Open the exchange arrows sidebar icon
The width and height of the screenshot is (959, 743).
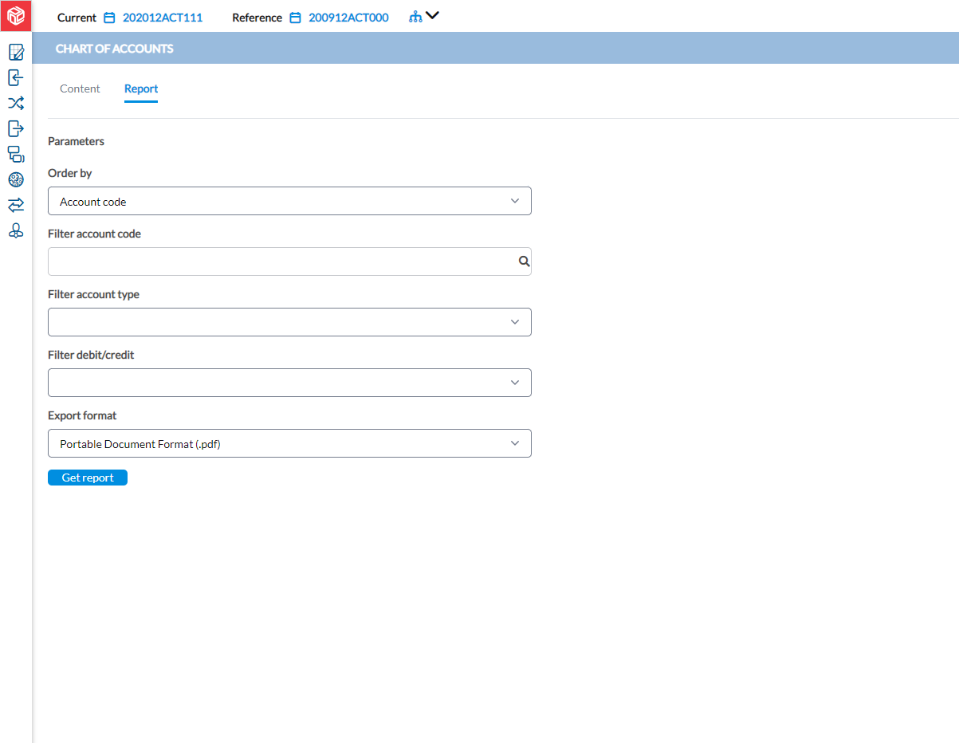point(16,205)
